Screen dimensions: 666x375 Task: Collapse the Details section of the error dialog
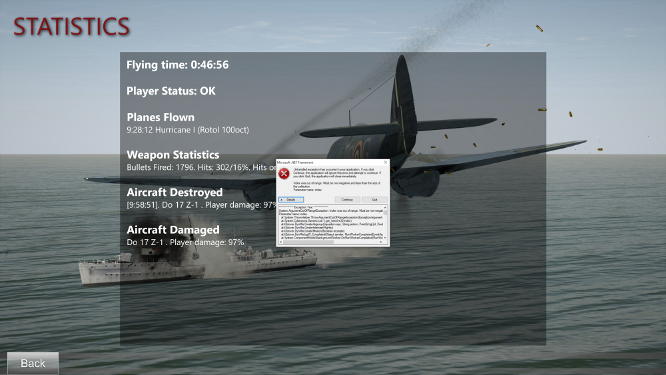291,200
